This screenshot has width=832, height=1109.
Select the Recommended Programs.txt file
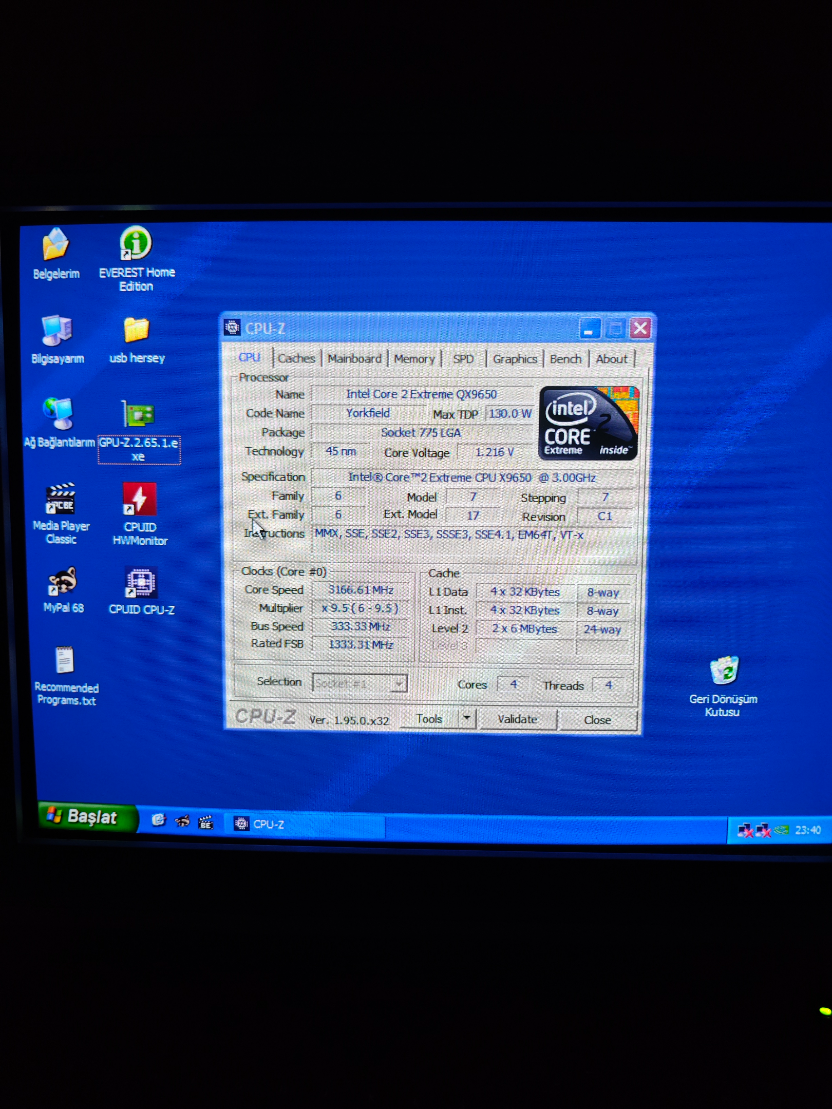pyautogui.click(x=65, y=660)
